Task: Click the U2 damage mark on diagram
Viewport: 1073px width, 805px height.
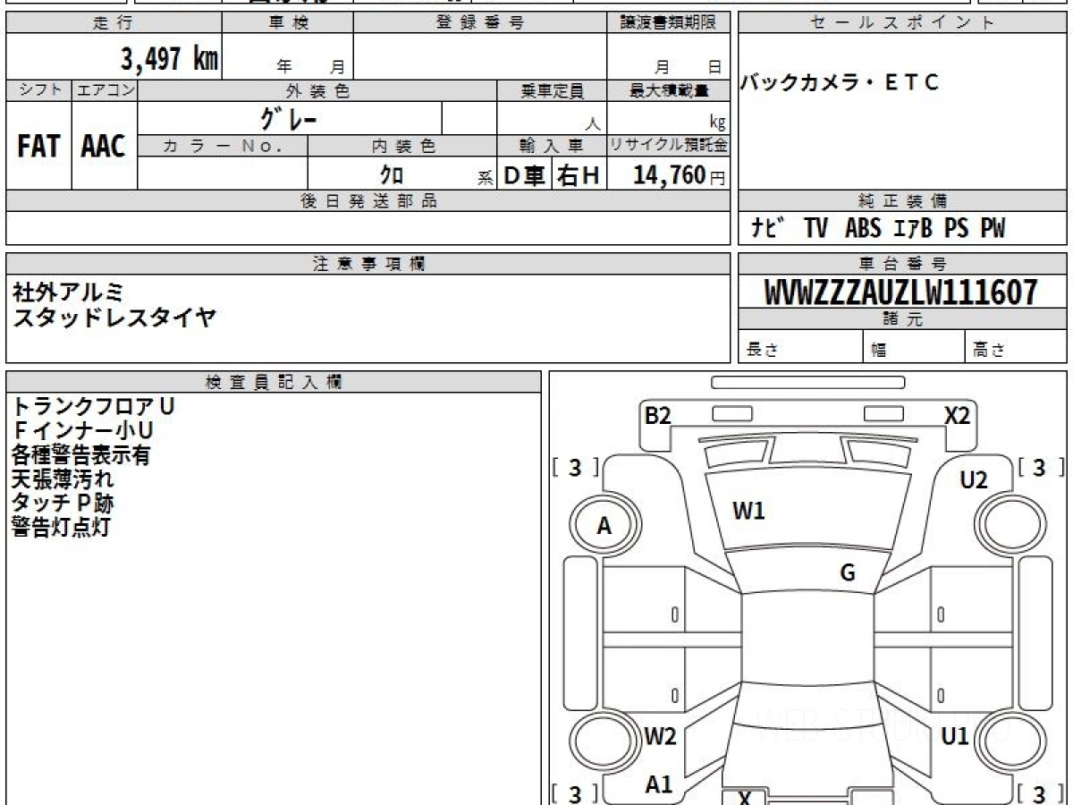Action: (x=974, y=480)
